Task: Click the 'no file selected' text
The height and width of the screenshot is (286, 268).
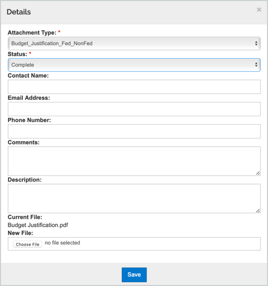Action: point(62,243)
